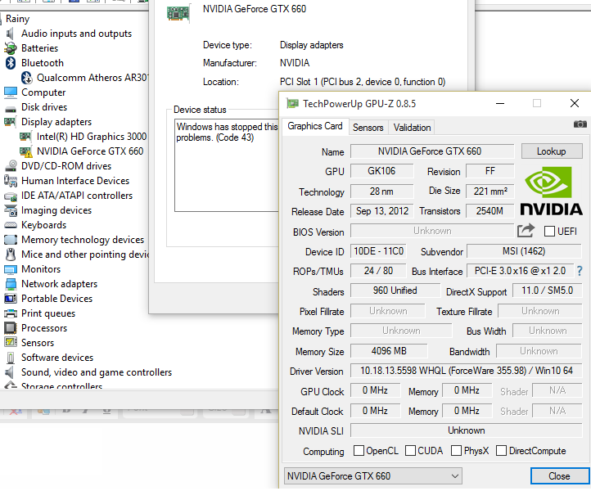This screenshot has height=491, width=591.
Task: Click the Release Date value Sep 13, 2012
Action: pos(381,211)
